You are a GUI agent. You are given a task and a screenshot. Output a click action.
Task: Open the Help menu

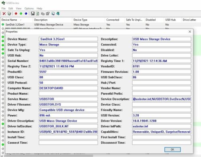39,8
